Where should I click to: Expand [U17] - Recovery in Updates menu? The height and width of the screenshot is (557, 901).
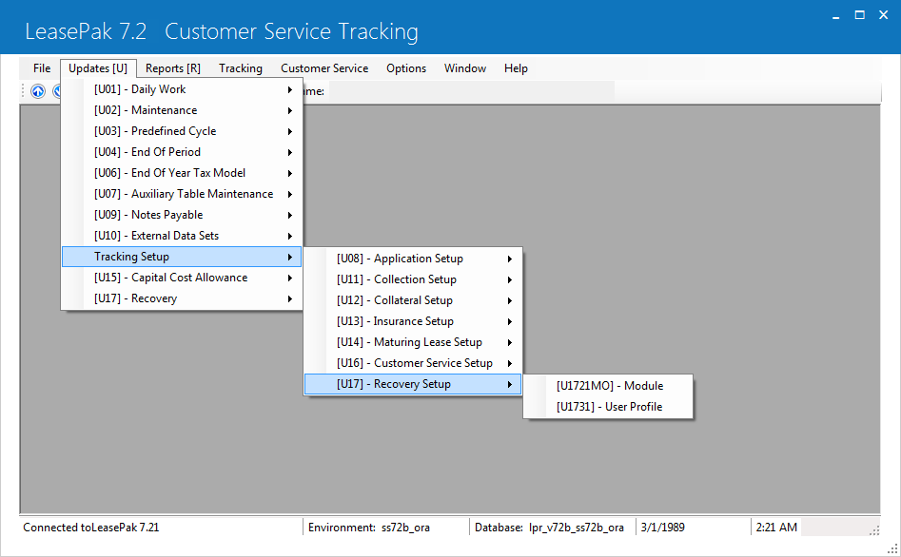(x=182, y=298)
